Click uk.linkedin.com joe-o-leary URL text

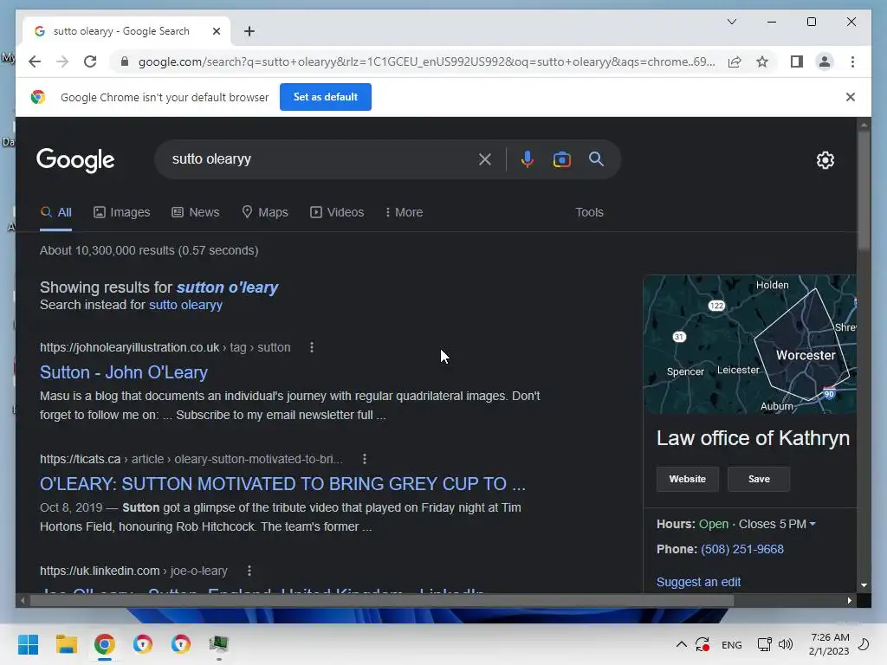[133, 571]
